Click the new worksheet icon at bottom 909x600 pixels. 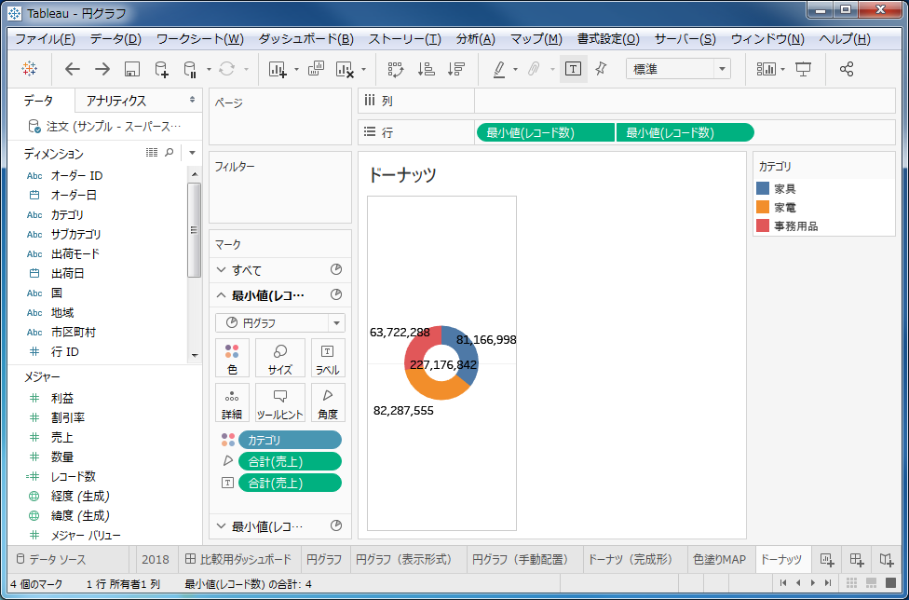point(826,559)
